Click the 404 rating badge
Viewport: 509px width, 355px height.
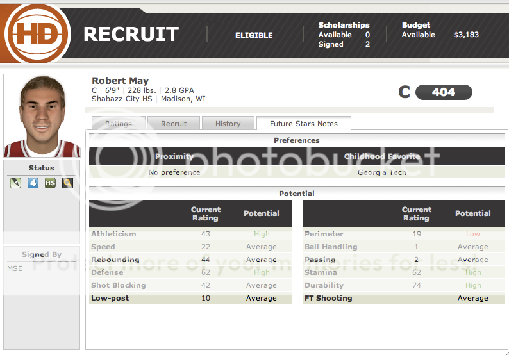pos(443,92)
